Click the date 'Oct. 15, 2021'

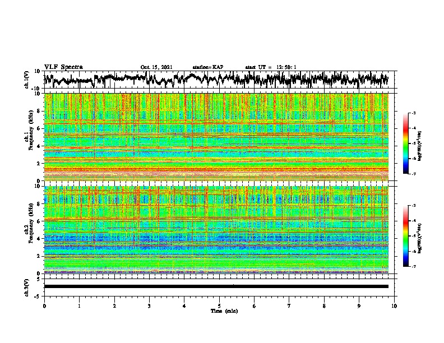(x=156, y=67)
